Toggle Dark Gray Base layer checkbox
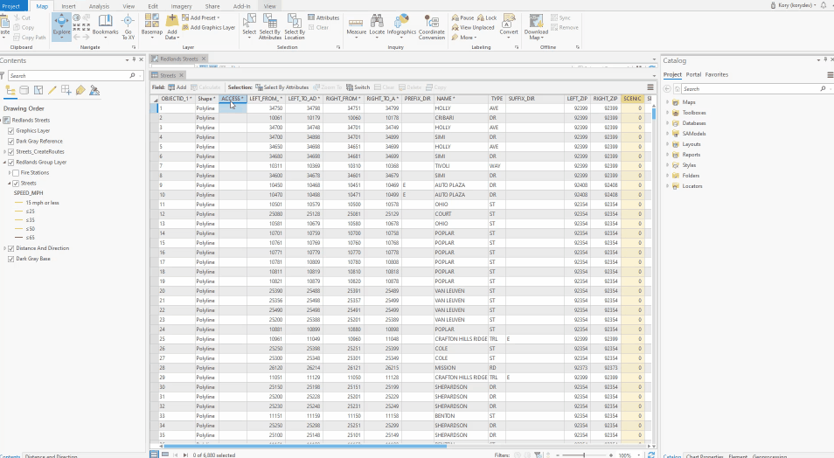 11,259
